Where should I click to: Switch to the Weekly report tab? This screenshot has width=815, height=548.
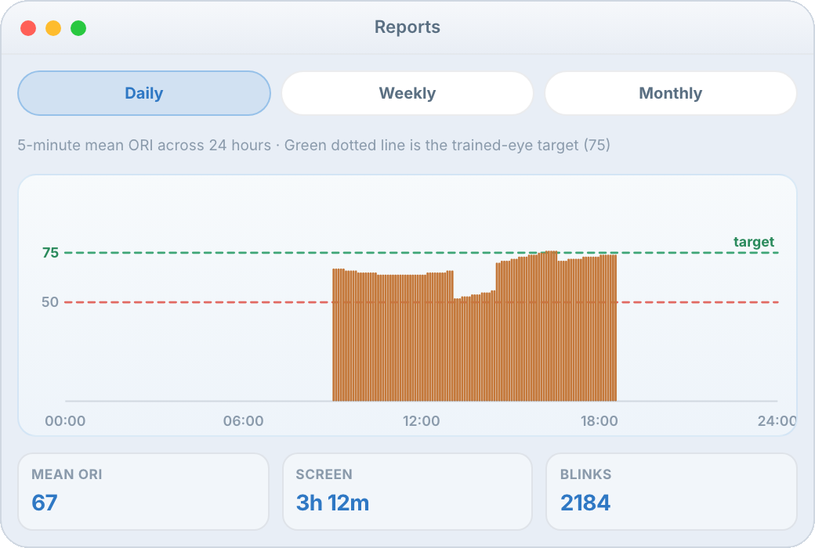tap(407, 93)
